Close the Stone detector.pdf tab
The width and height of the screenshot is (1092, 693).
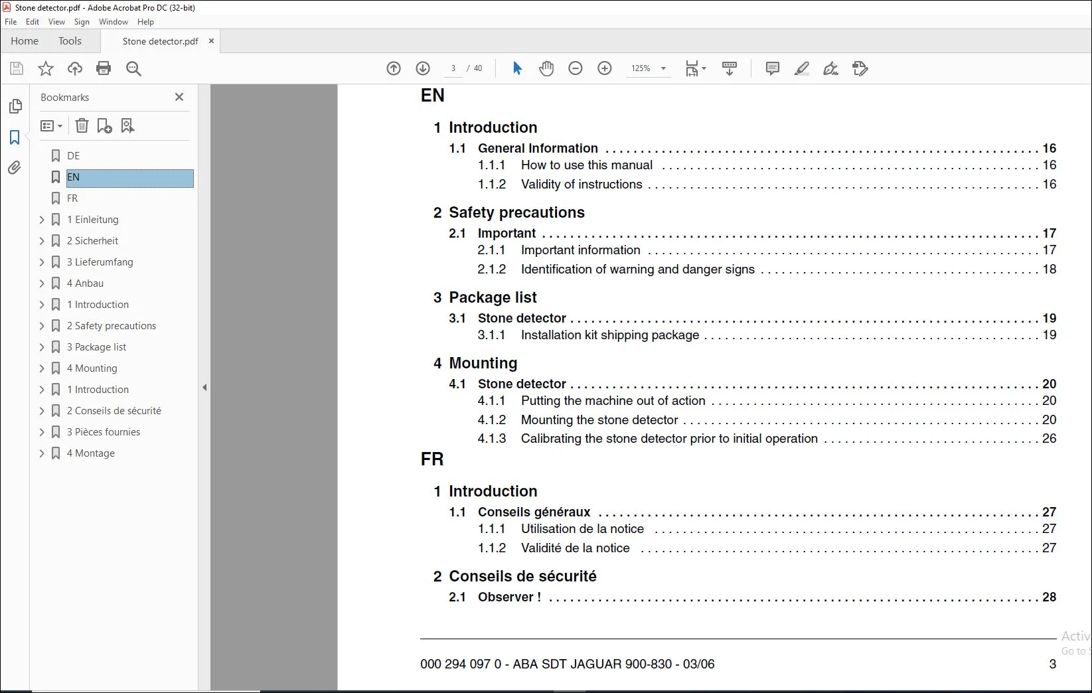coord(211,40)
